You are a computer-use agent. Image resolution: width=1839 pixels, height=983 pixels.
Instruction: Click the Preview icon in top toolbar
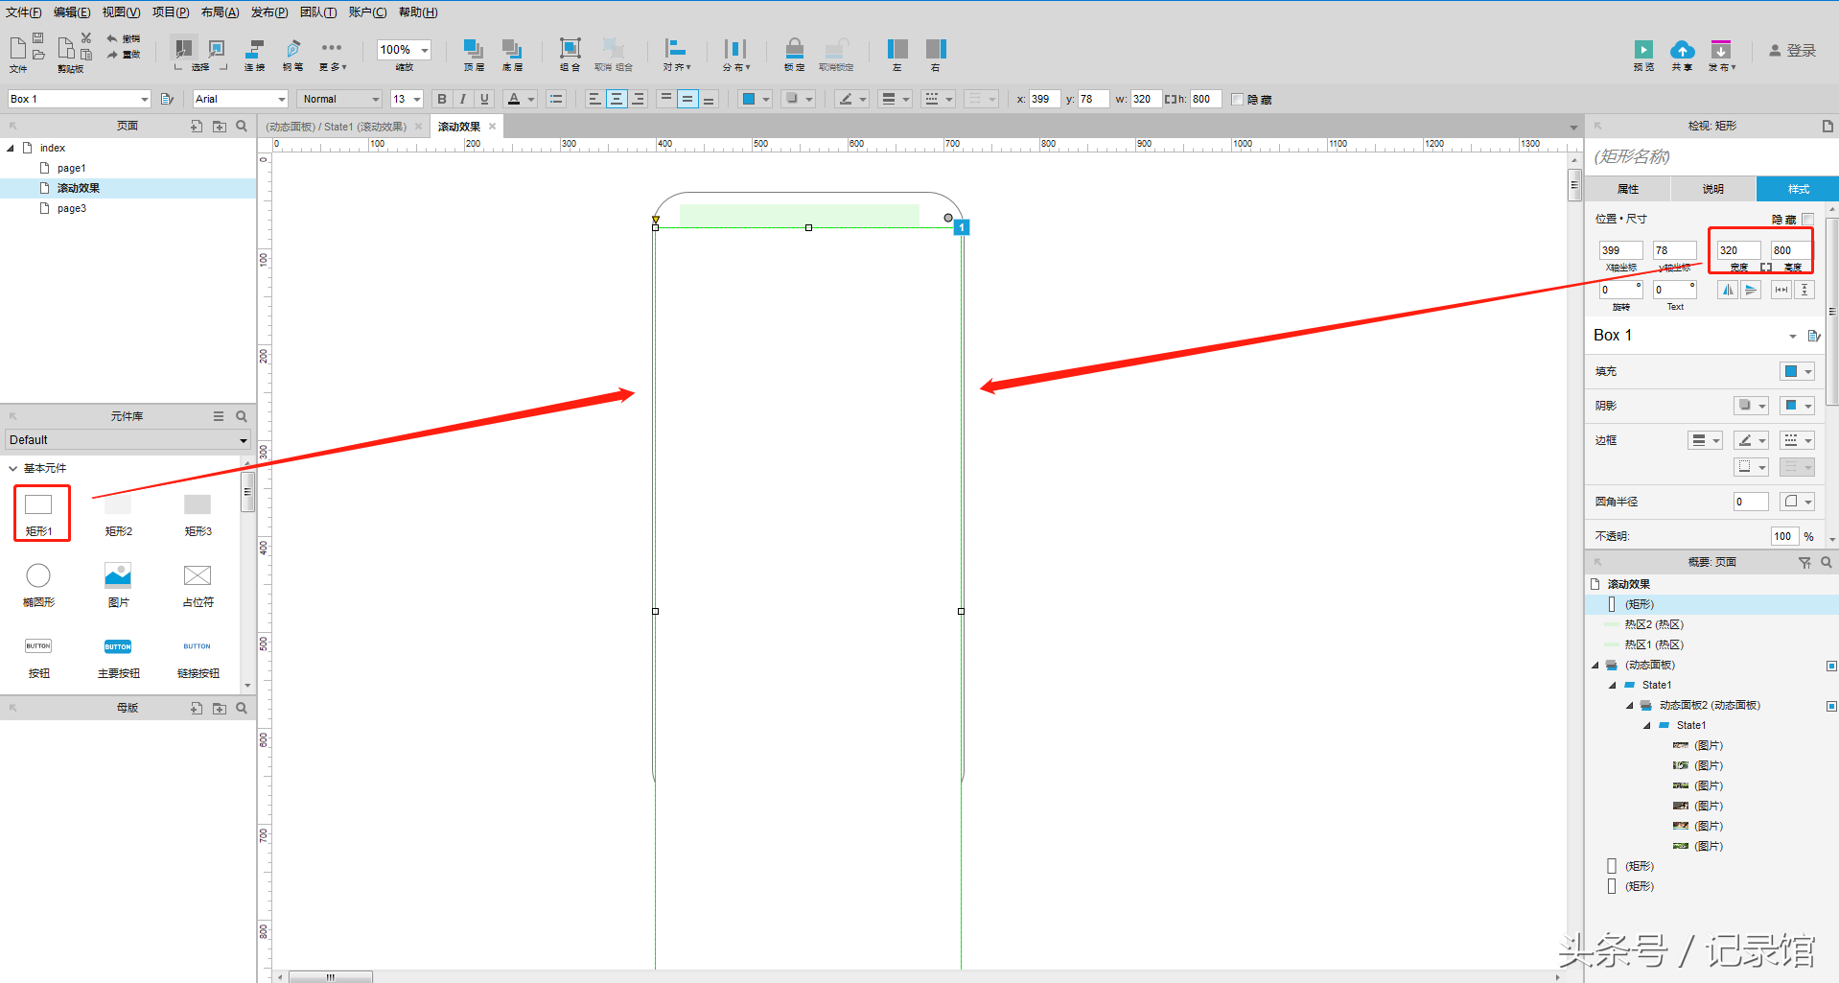pyautogui.click(x=1643, y=50)
